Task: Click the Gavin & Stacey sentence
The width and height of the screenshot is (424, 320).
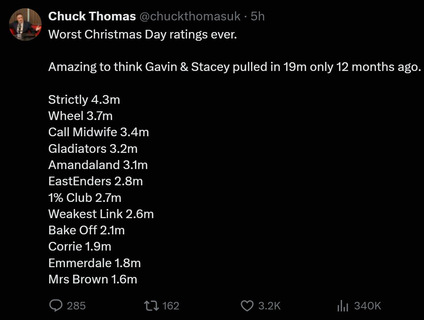Action: 234,67
